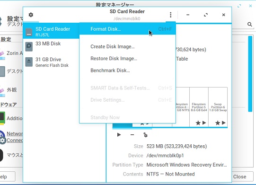Click play arrow in Swap Partition 6
The image size is (256, 185).
pos(224,123)
